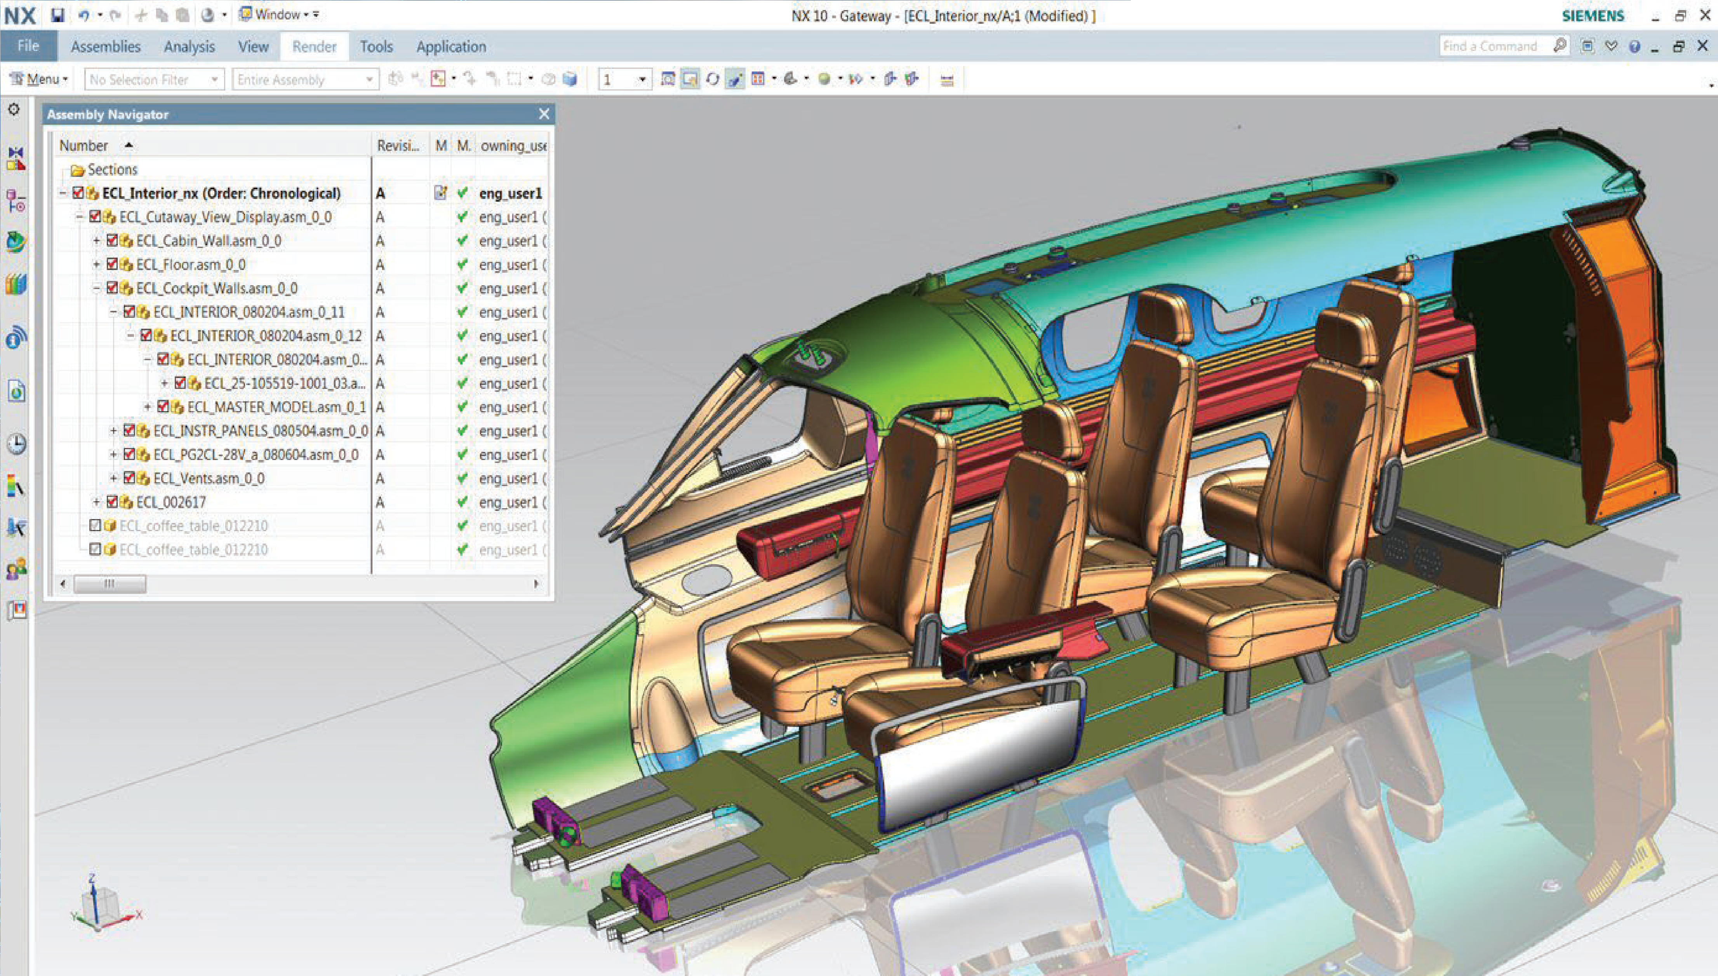This screenshot has height=976, width=1718.
Task: Click the Find a Command search icon
Action: [x=1560, y=45]
